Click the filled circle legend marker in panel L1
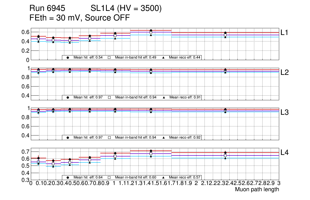 pos(68,58)
